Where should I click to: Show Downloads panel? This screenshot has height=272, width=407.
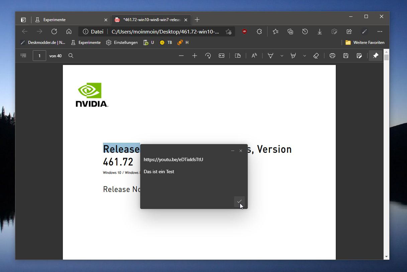(319, 31)
